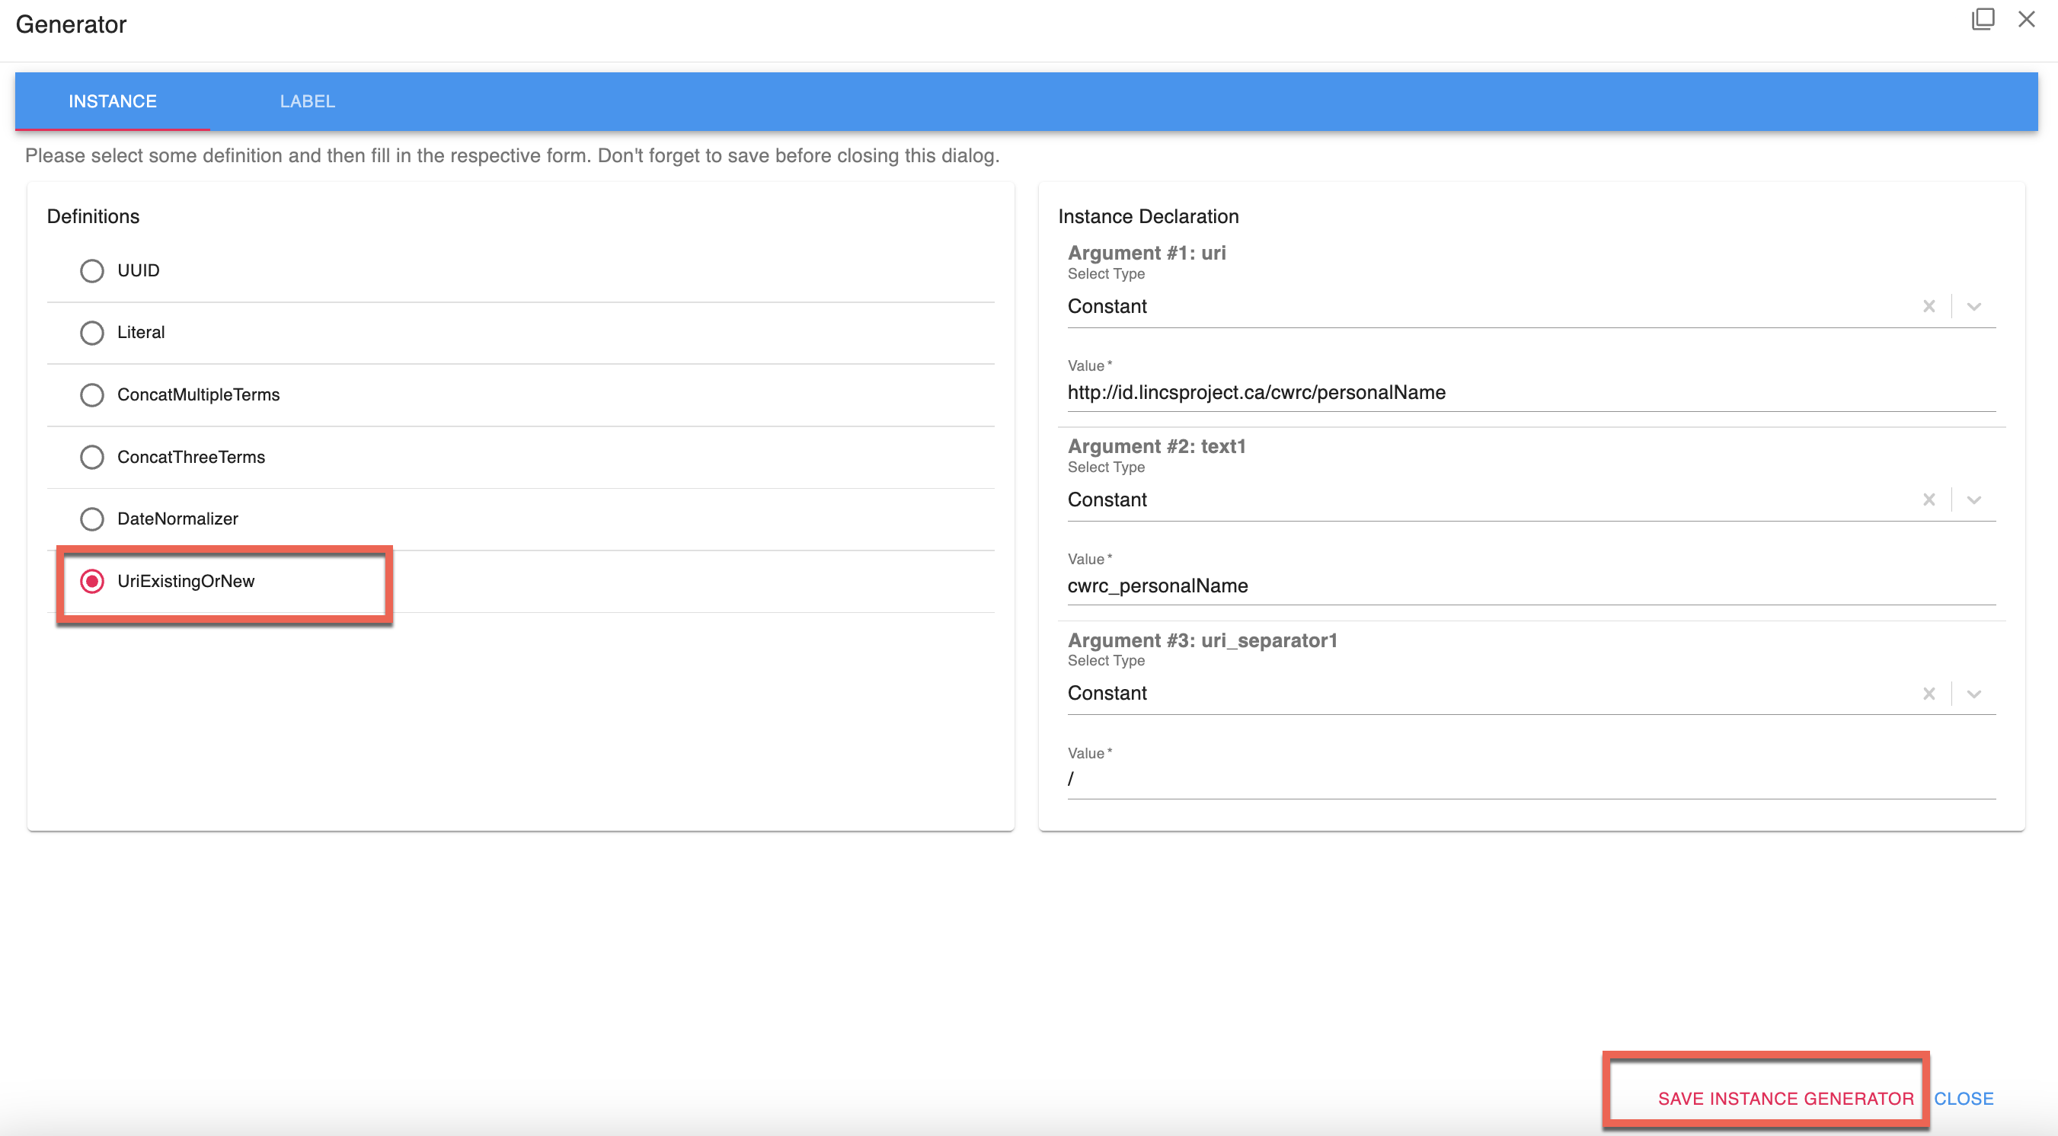Open the Argument #2 text1 type dropdown
Viewport: 2058px width, 1136px height.
(1973, 500)
